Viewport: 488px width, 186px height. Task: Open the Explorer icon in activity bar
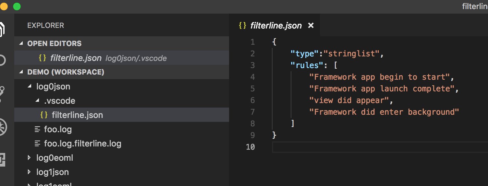pos(2,29)
